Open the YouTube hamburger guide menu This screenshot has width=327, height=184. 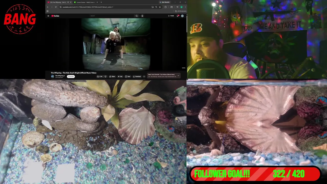click(x=48, y=16)
